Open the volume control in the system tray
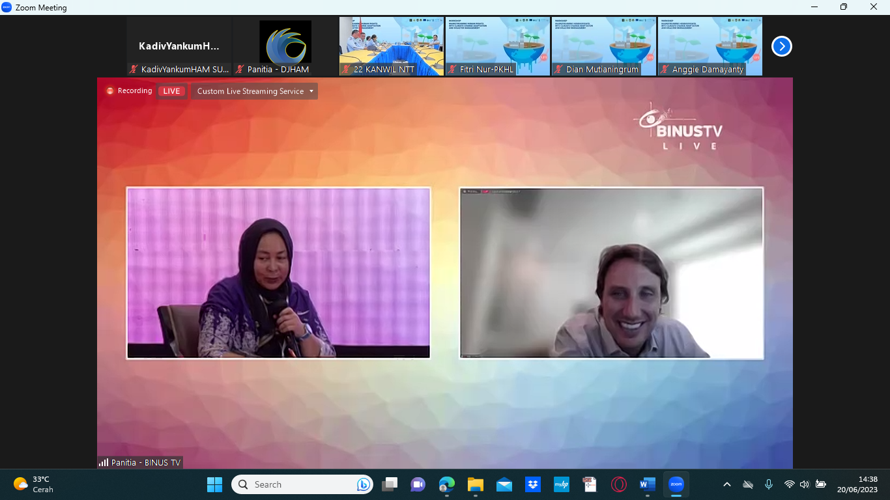This screenshot has height=500, width=890. tap(805, 484)
